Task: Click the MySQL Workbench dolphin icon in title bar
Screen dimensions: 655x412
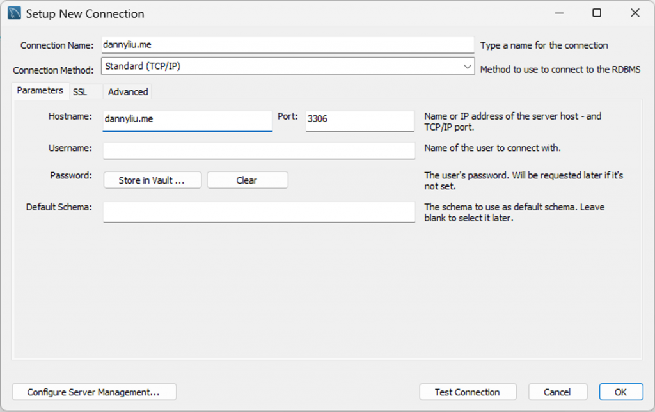Action: coord(14,13)
